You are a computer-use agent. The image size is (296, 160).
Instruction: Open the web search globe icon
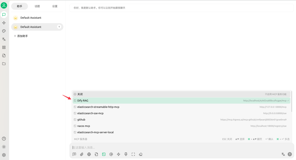pyautogui.click(x=89, y=154)
